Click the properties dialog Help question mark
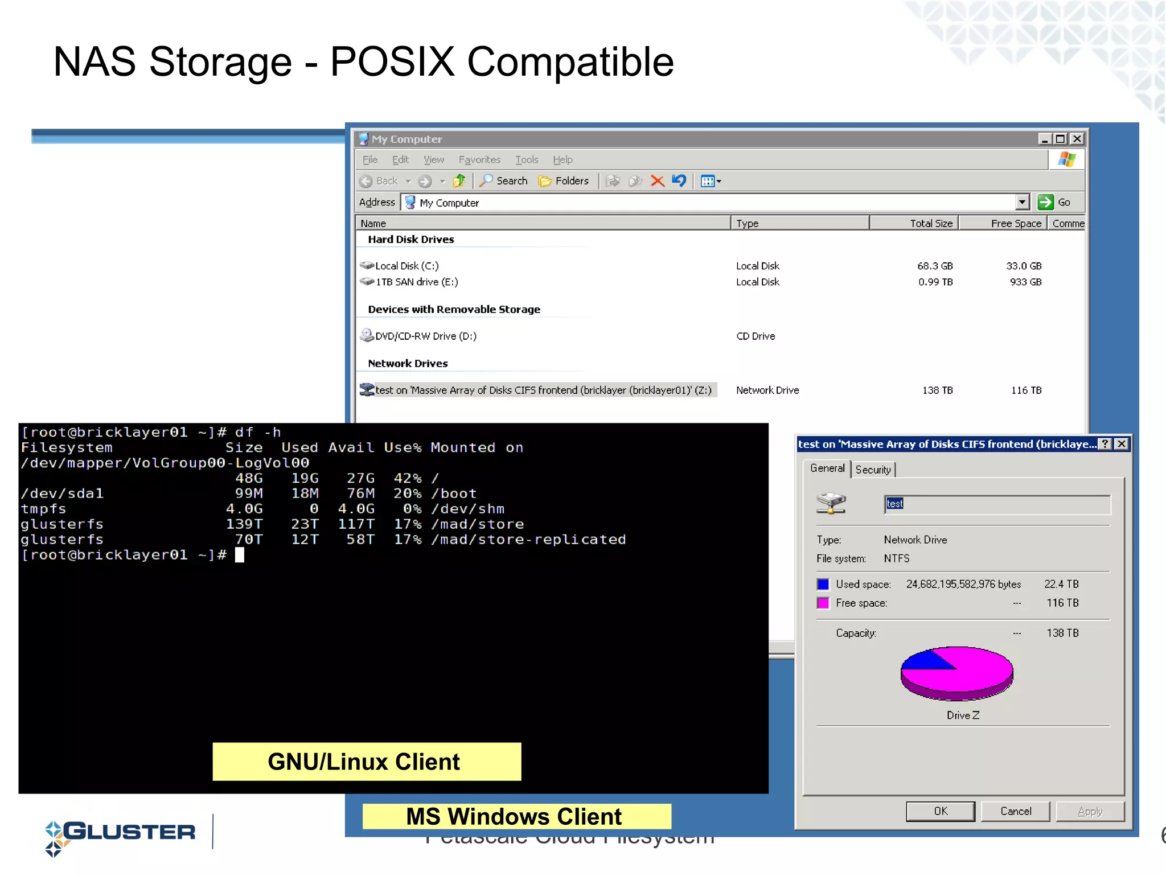 click(x=1105, y=444)
